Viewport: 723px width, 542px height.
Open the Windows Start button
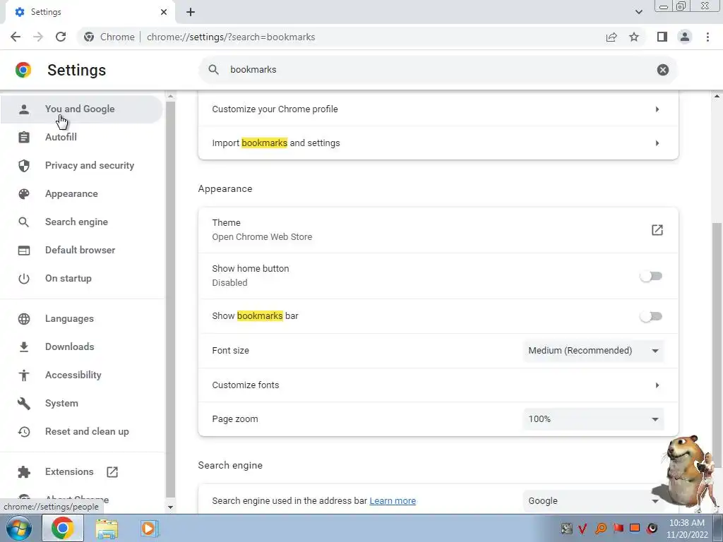(19, 528)
